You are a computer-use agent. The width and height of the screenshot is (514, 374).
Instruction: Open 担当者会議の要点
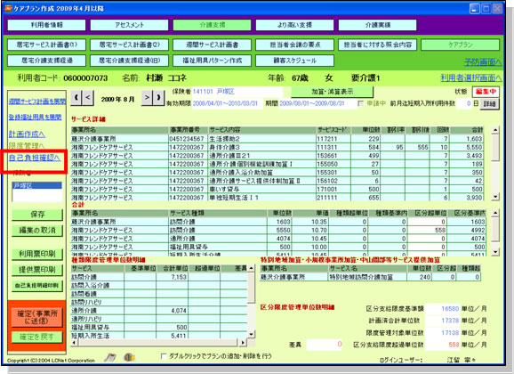coord(294,45)
